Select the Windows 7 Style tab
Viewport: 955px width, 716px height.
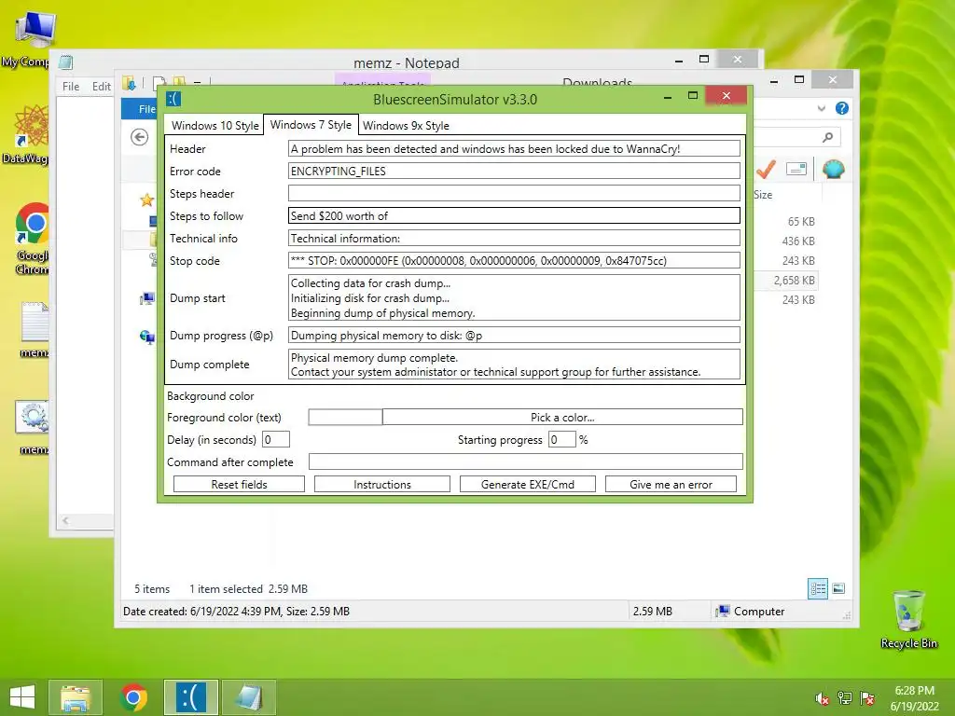[311, 125]
